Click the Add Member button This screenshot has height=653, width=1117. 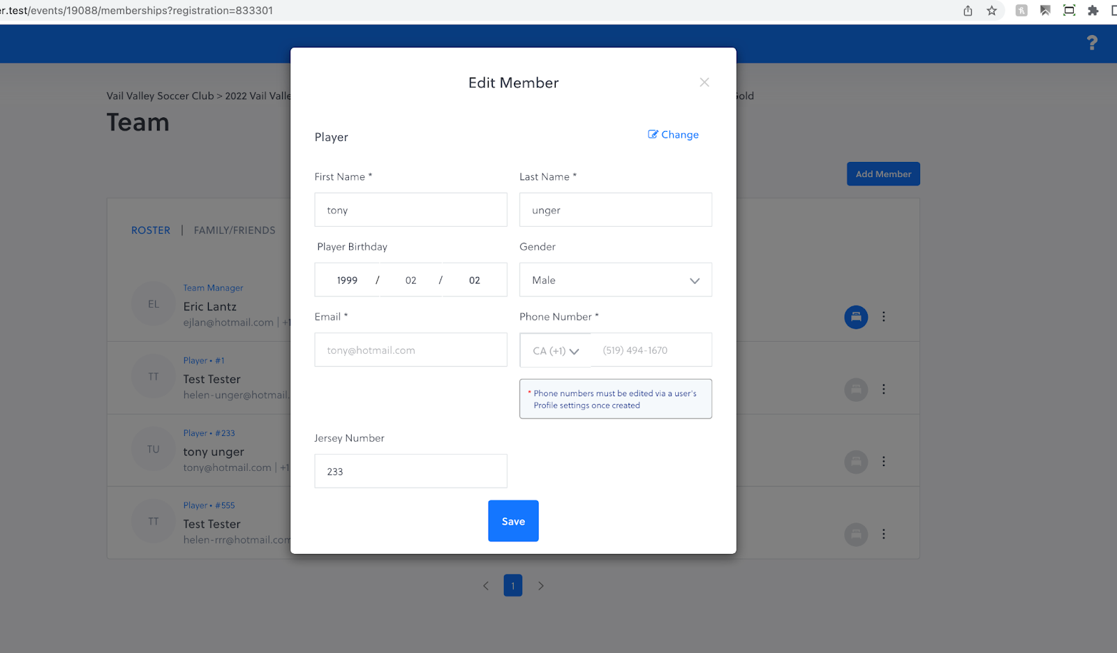pyautogui.click(x=883, y=174)
